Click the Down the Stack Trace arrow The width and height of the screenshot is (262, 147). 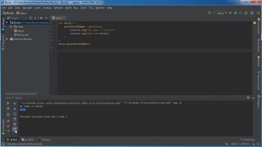pyautogui.click(x=15, y=109)
